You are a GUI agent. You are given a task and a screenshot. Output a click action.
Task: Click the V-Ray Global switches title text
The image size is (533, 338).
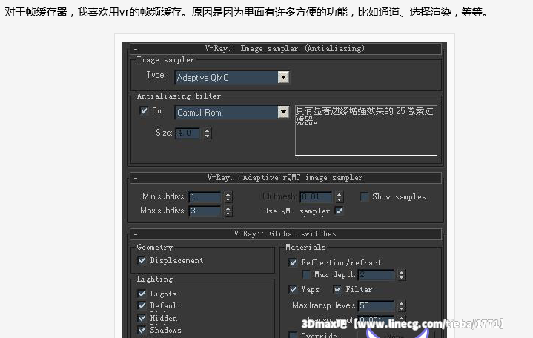(285, 234)
